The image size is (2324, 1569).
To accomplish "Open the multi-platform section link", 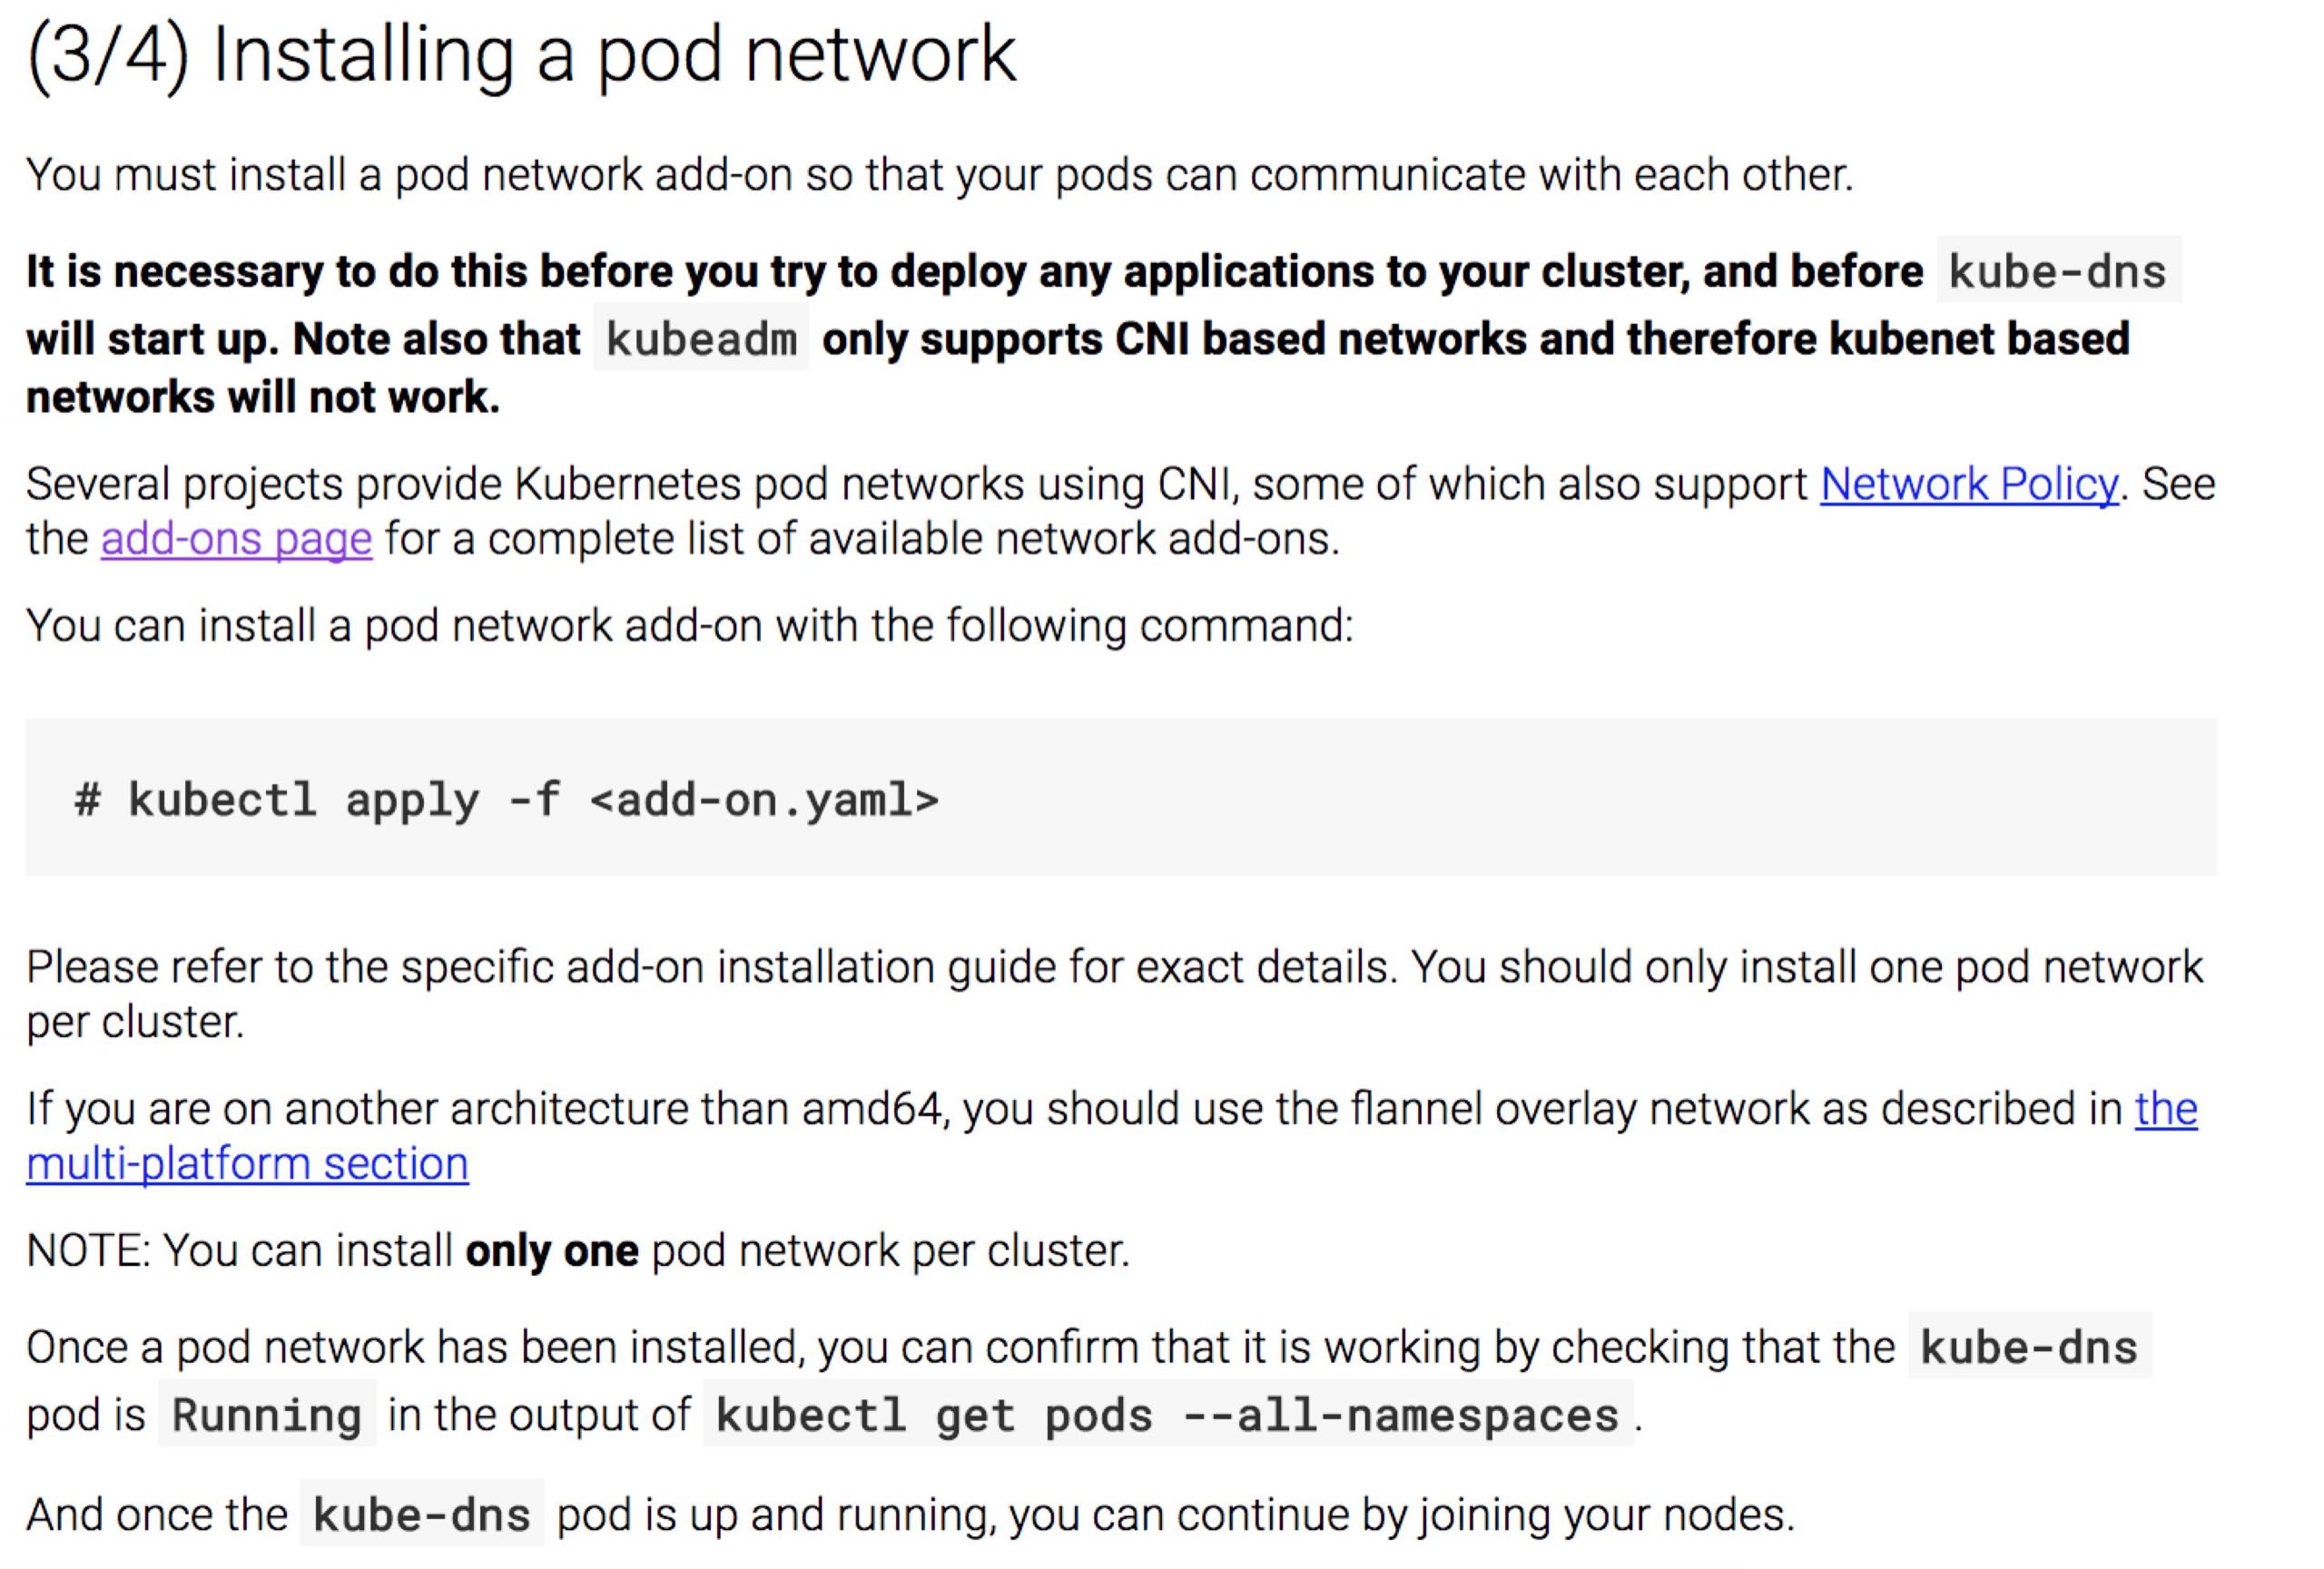I will click(247, 1164).
